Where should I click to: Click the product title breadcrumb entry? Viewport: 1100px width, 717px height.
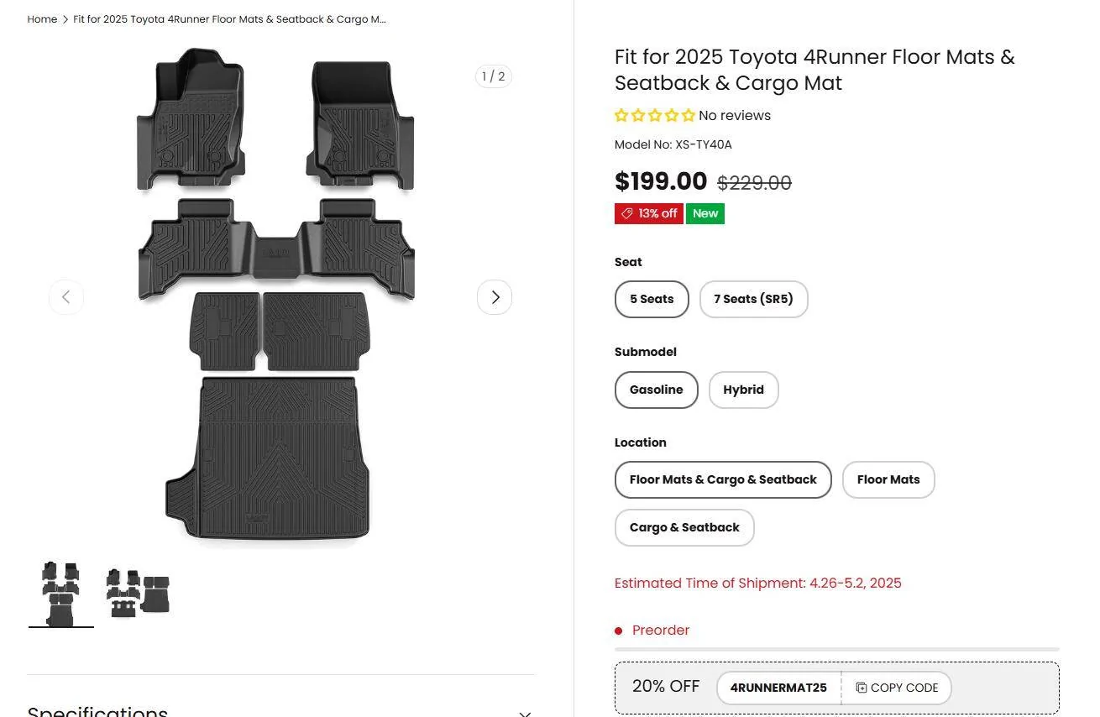coord(228,18)
